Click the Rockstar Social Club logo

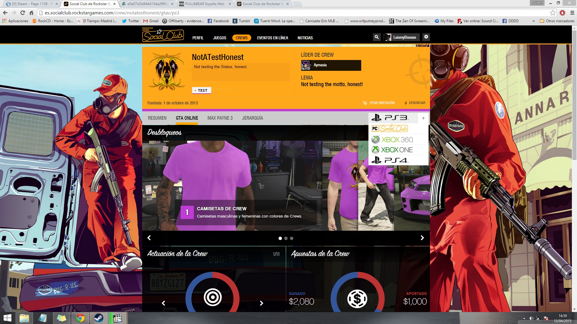[x=163, y=35]
